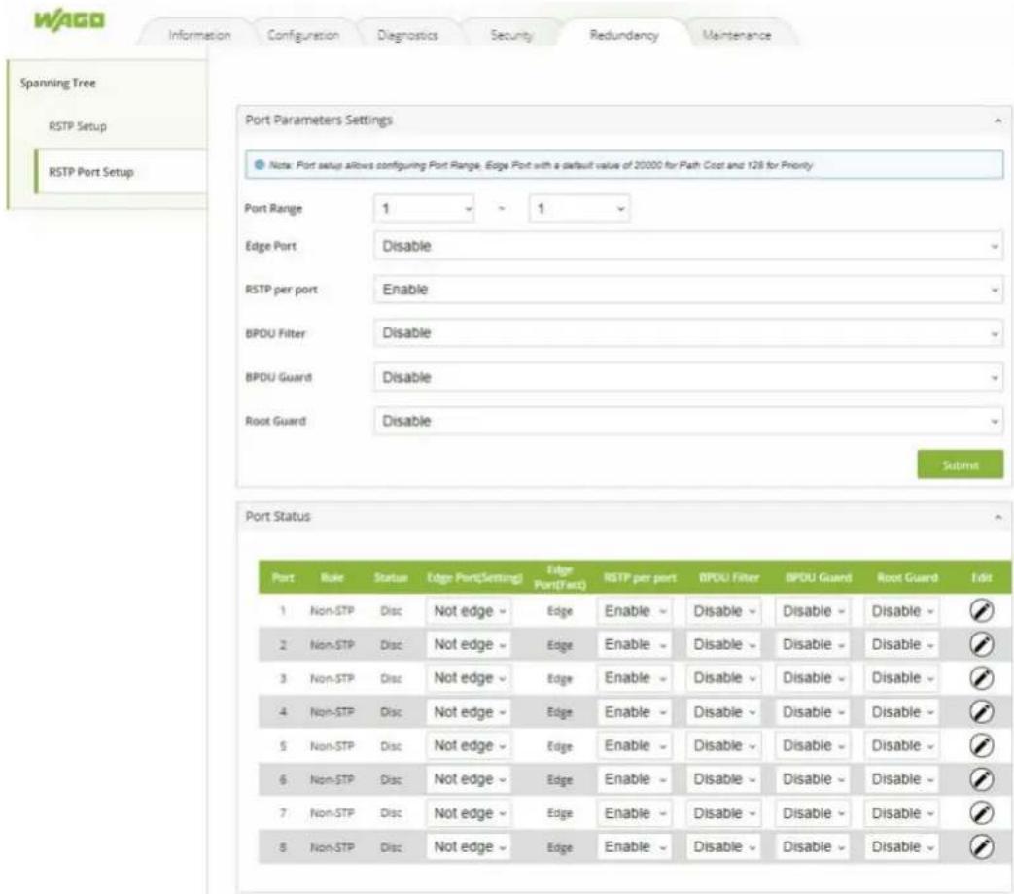Collapse the Port Status panel
The image size is (1014, 894).
pyautogui.click(x=997, y=517)
